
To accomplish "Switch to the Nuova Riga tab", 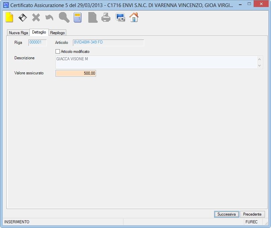I will point(18,33).
